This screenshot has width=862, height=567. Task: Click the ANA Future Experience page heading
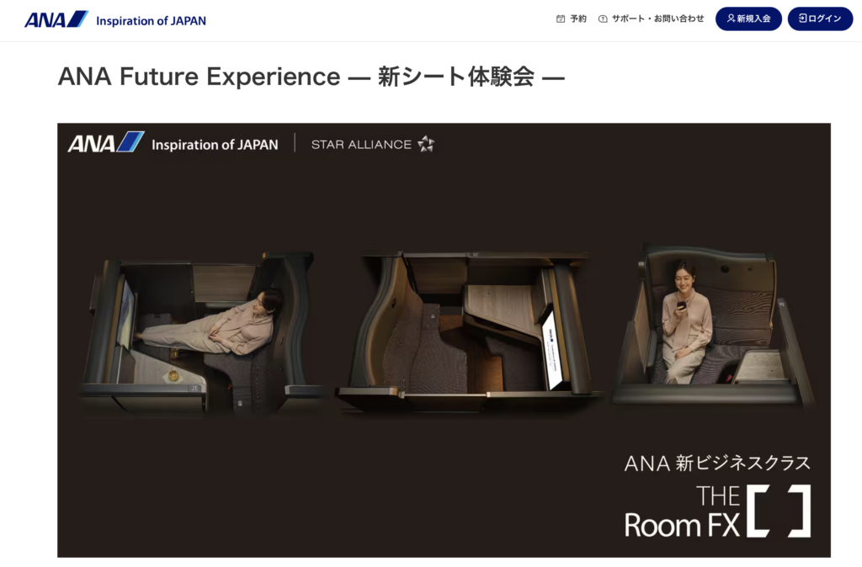point(311,77)
